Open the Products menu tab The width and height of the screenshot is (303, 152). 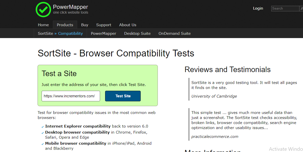65,25
